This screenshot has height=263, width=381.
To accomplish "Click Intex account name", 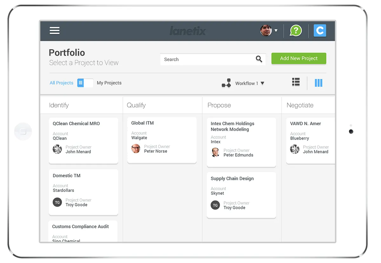I will coord(216,142).
